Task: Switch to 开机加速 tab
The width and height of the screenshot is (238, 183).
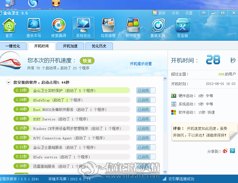Action: [x=70, y=46]
